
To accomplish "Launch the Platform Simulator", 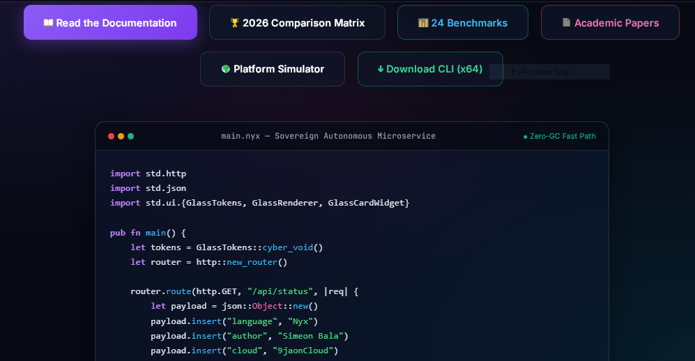I will [x=273, y=69].
